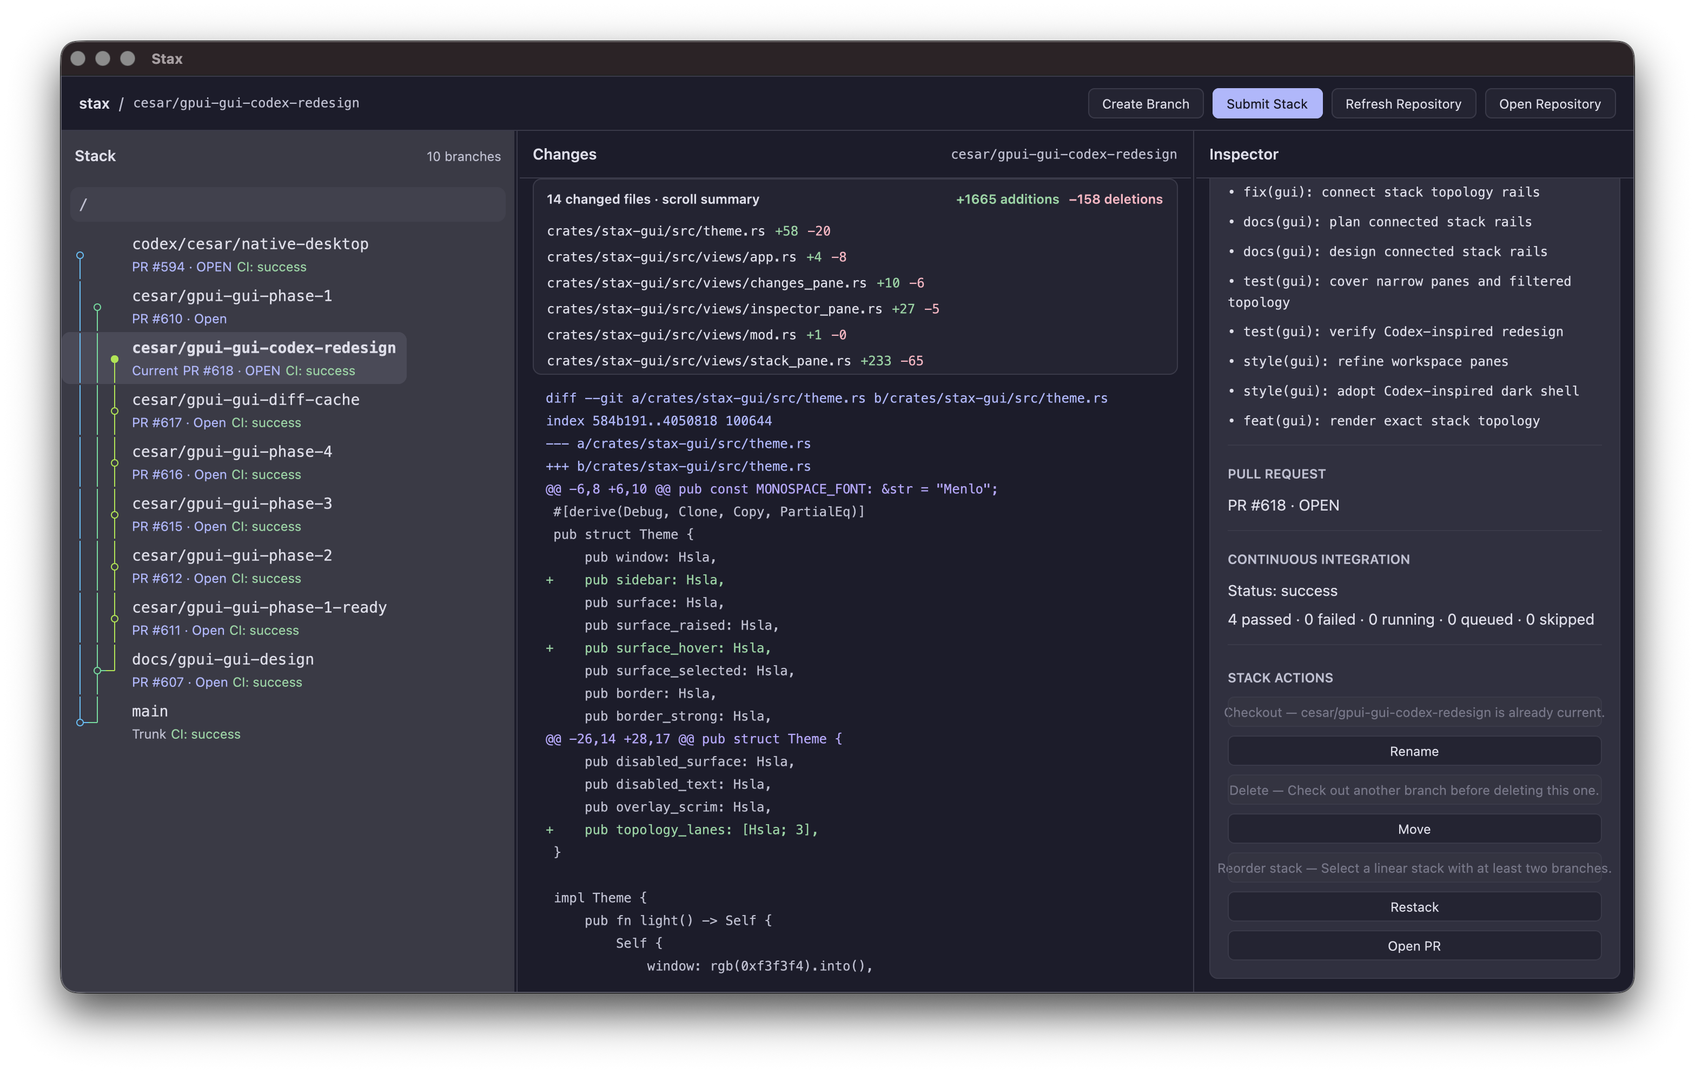Image resolution: width=1695 pixels, height=1073 pixels.
Task: Click filled node of current codex-redesign branch
Action: [115, 359]
